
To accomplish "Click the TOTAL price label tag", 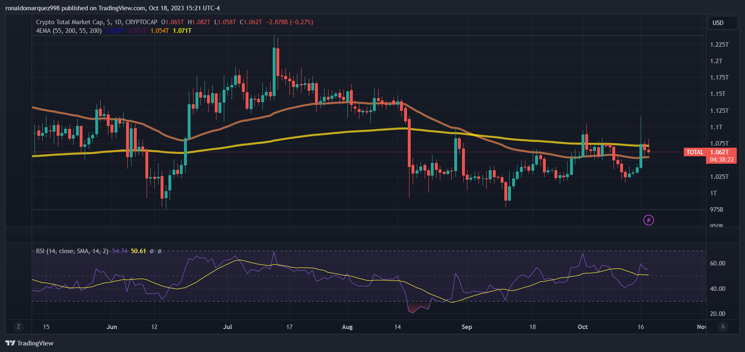I will tap(695, 152).
